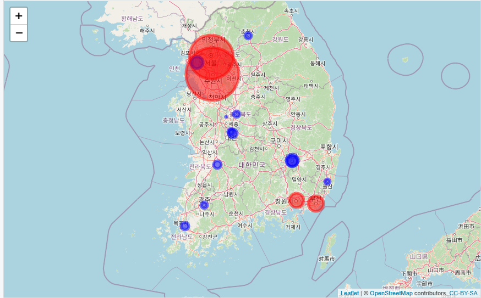
Task: Click the red circle marker at 창원시
Action: [296, 200]
